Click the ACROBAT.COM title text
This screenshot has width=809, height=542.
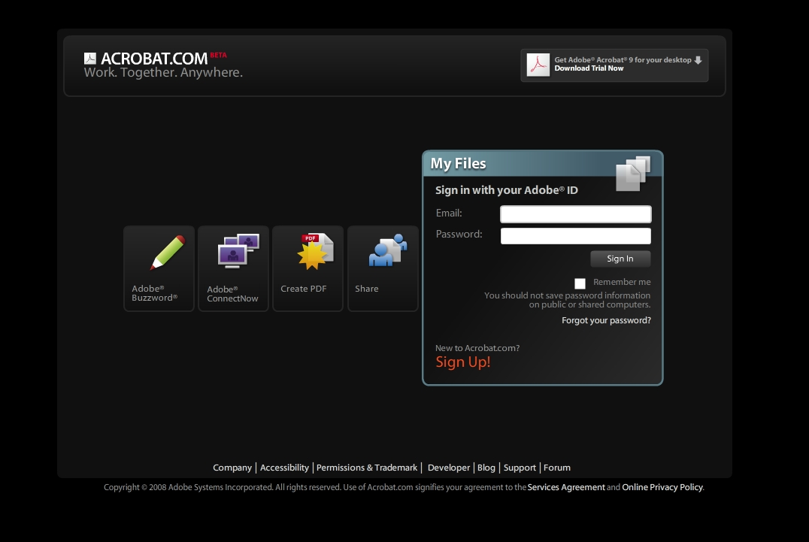click(153, 59)
